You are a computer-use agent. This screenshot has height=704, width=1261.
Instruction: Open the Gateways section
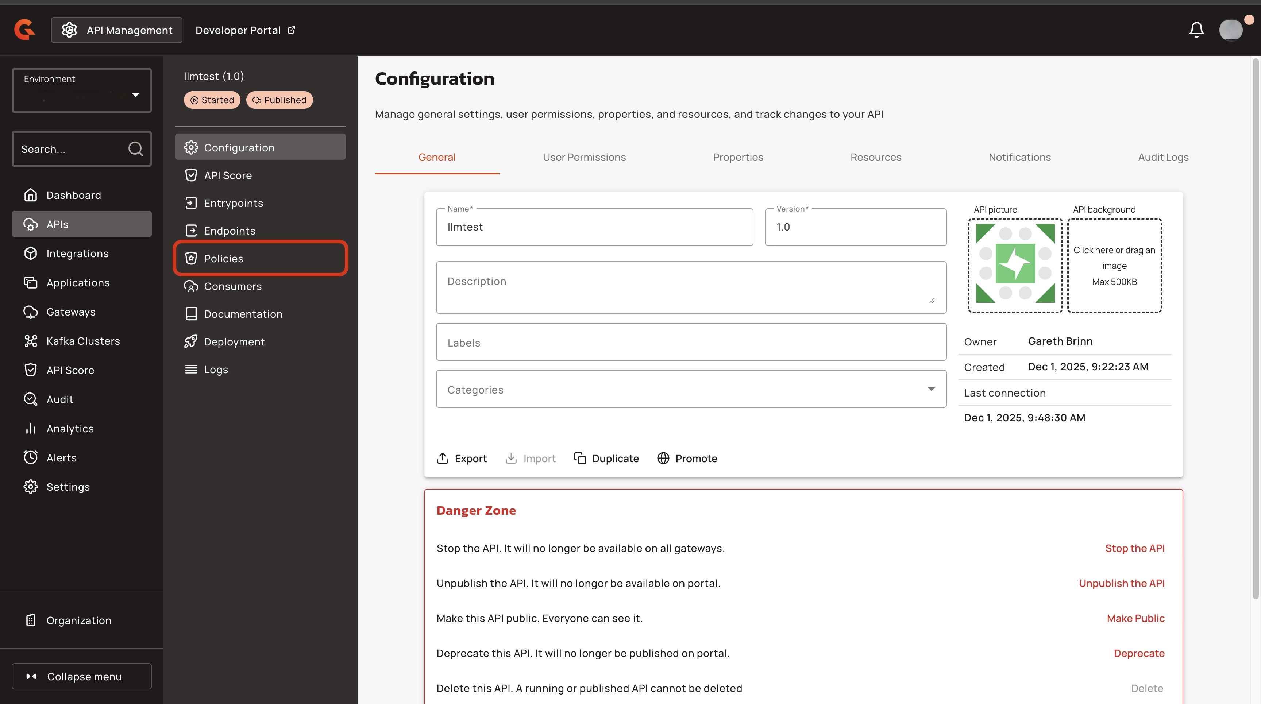tap(70, 312)
